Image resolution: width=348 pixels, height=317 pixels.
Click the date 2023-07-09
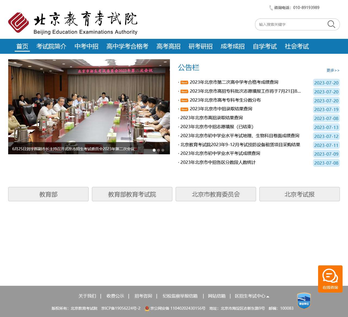pos(326,154)
